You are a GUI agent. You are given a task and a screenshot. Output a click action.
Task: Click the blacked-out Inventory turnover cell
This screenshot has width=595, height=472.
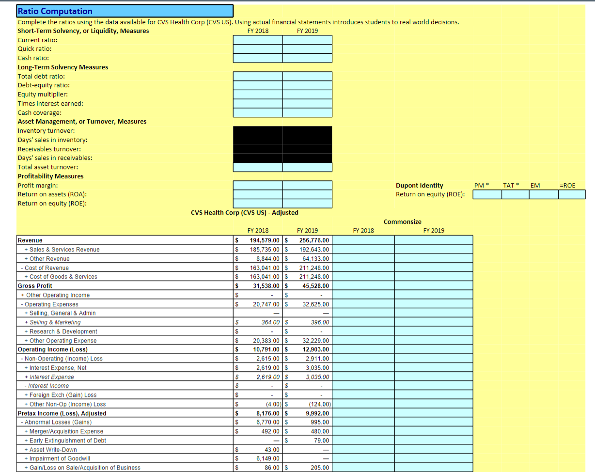pyautogui.click(x=257, y=130)
